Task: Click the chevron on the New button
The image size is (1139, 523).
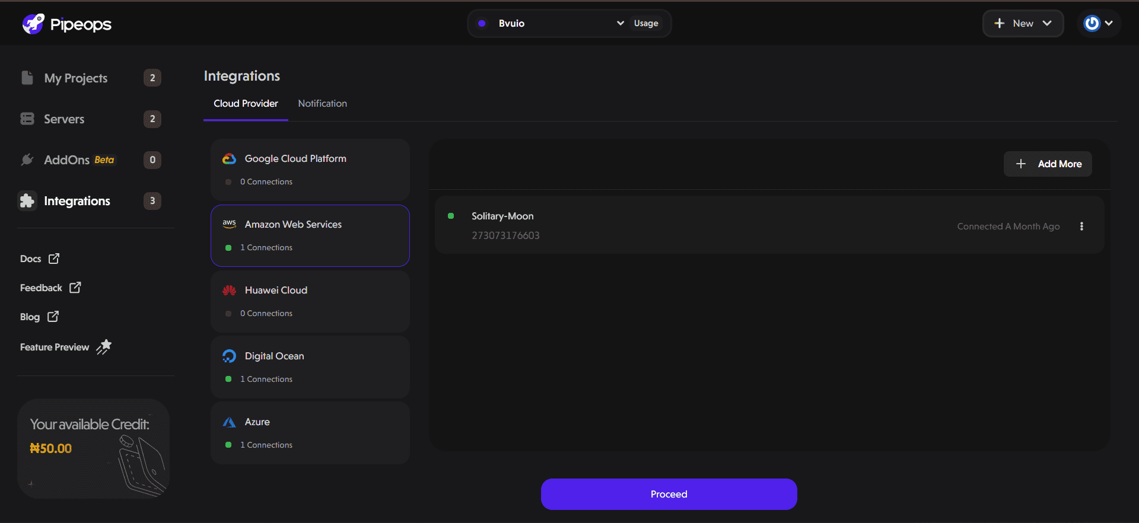Action: (x=1047, y=23)
